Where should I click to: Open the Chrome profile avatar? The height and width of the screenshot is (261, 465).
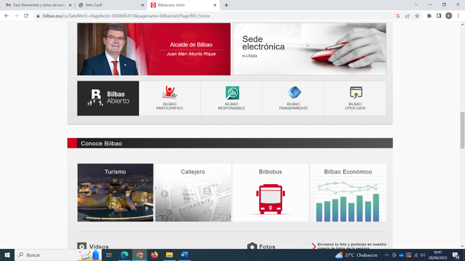(449, 16)
